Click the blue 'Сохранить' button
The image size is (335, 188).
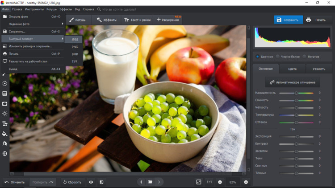[x=288, y=20]
